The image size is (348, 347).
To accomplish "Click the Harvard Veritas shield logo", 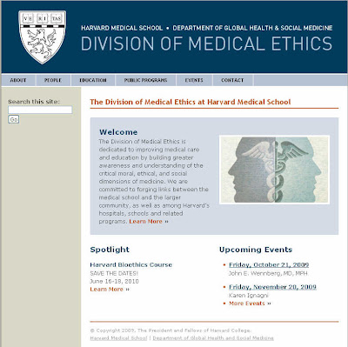I will pos(43,37).
